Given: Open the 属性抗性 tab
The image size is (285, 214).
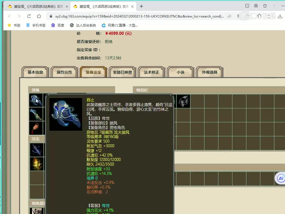Looking at the screenshot, I should (x=64, y=72).
